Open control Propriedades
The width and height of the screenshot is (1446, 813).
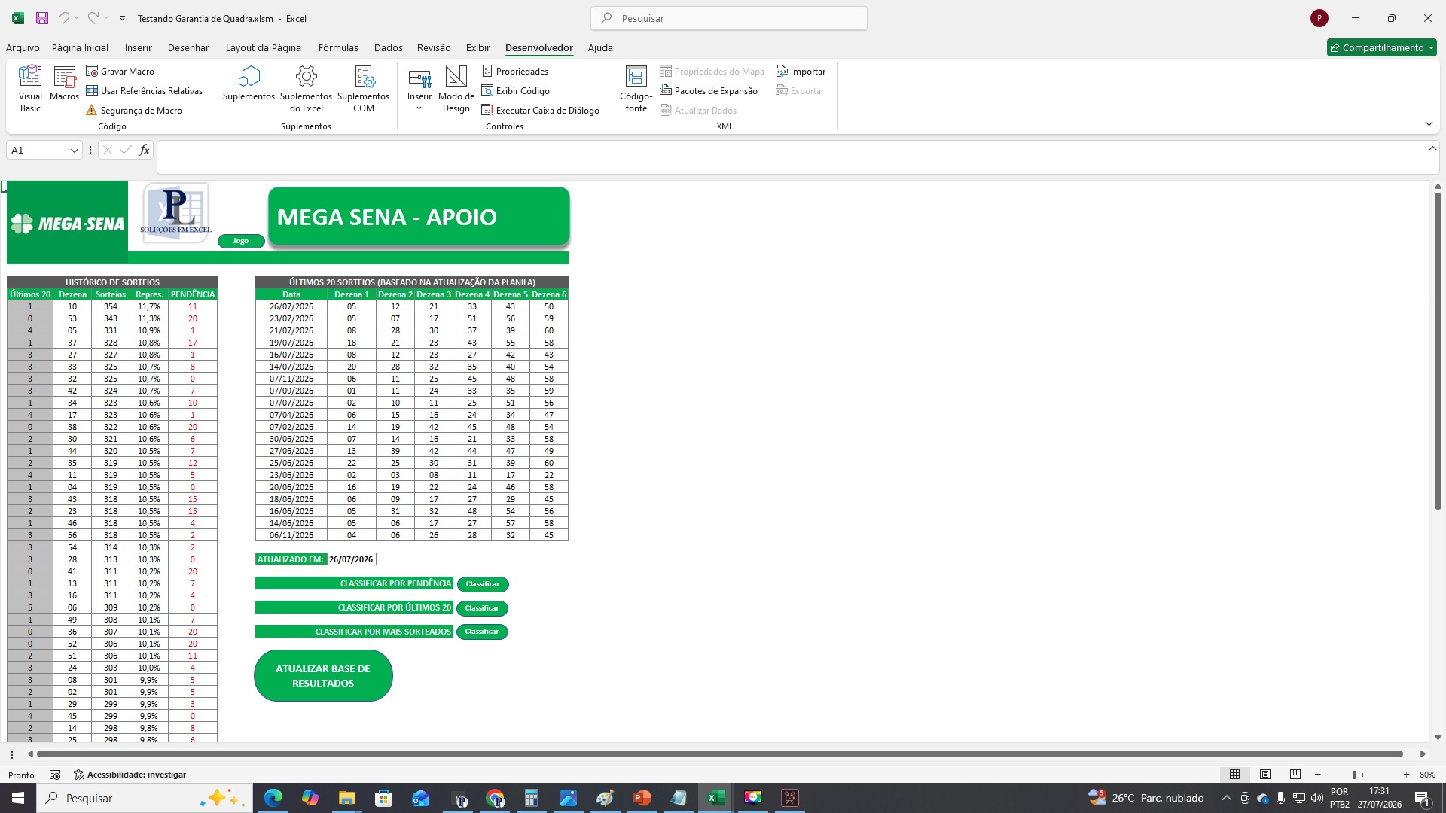[515, 71]
